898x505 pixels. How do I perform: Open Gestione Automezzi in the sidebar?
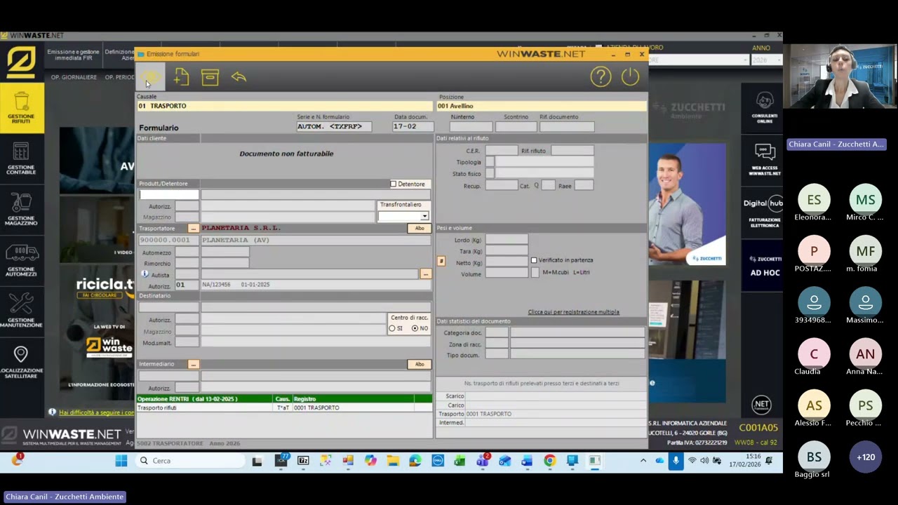point(21,260)
